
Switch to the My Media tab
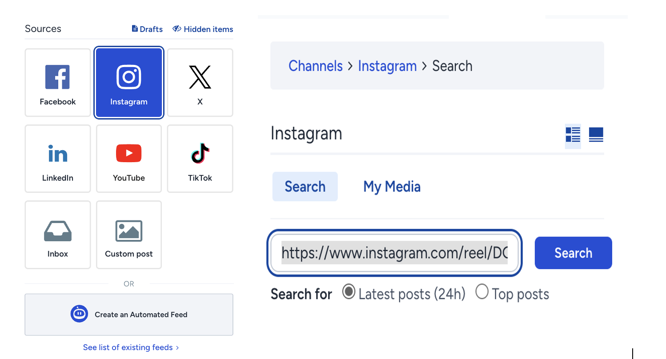392,187
